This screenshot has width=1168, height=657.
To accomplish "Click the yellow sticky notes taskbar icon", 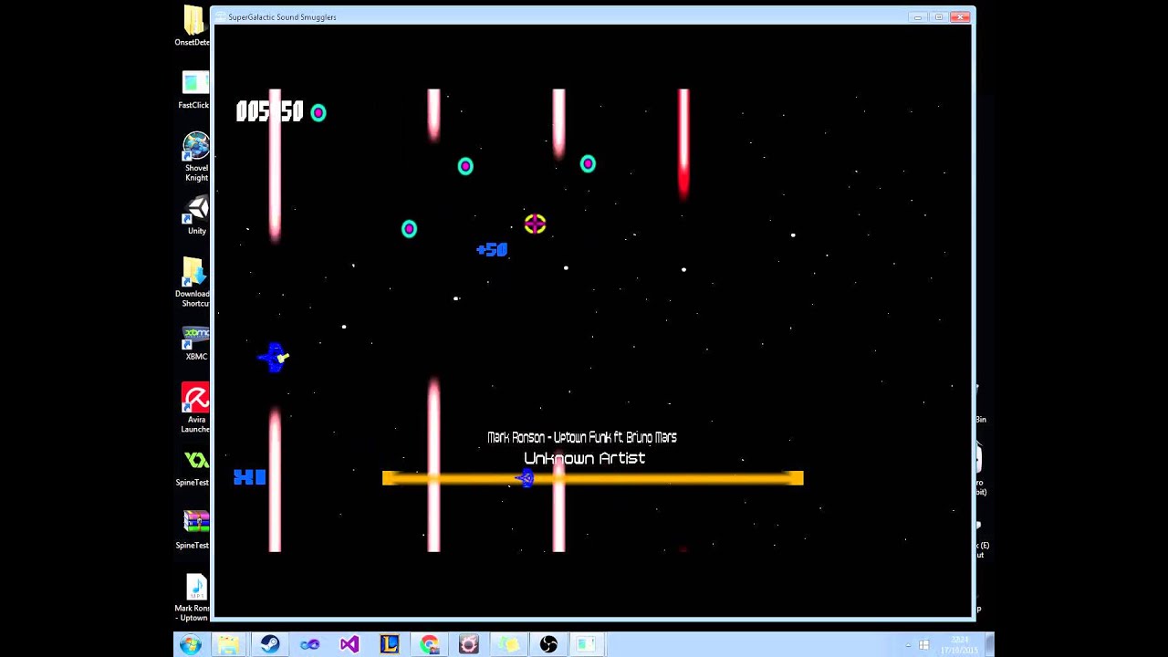I will (509, 645).
